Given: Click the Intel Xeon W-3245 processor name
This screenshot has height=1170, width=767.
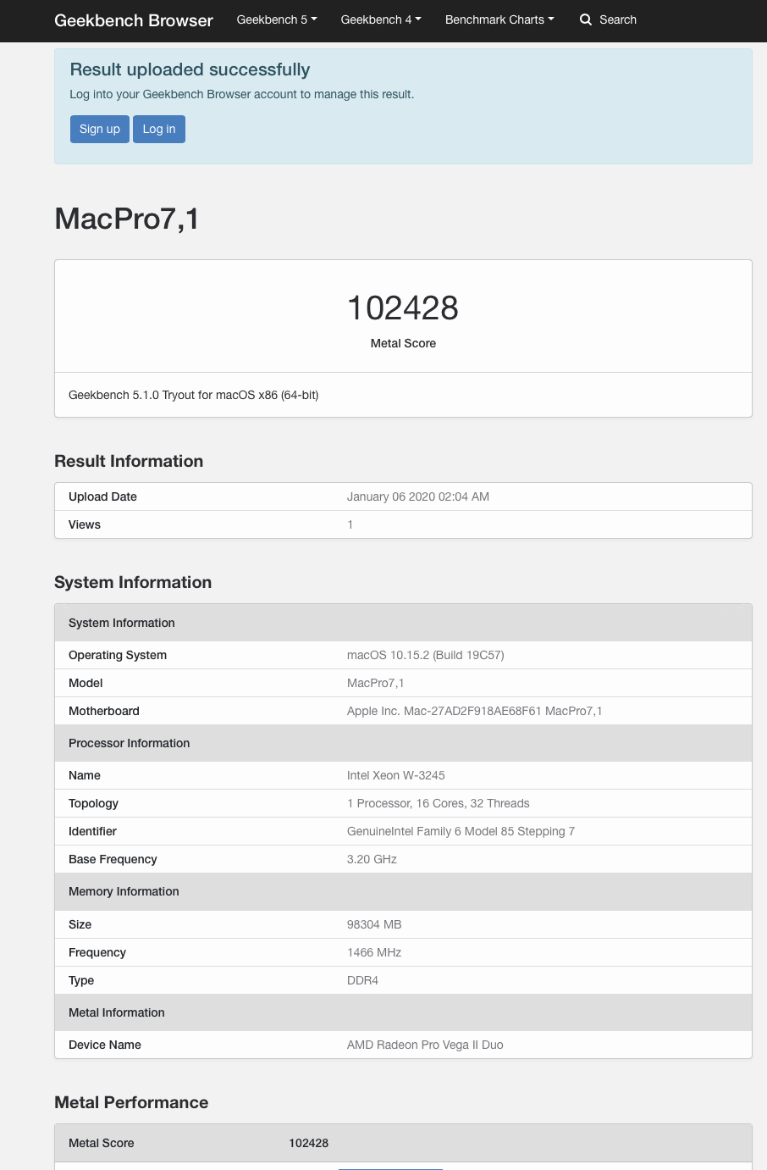Looking at the screenshot, I should (x=396, y=775).
